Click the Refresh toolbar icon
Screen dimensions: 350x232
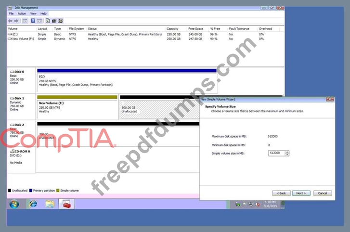pyautogui.click(x=48, y=21)
